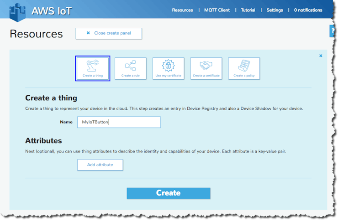The height and width of the screenshot is (220, 338).
Task: Click the Device Registry description sentence
Action: click(x=164, y=108)
